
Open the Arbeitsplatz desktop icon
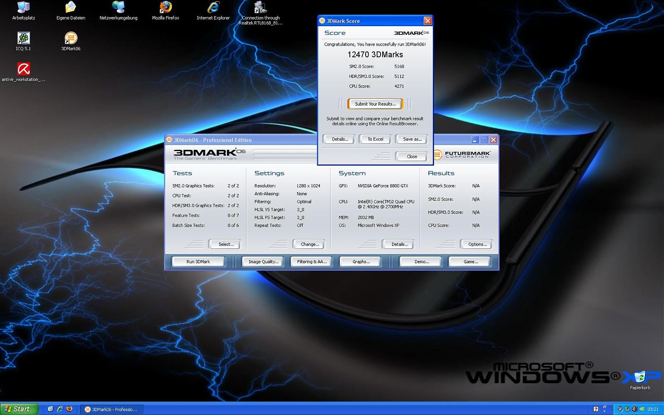click(24, 11)
